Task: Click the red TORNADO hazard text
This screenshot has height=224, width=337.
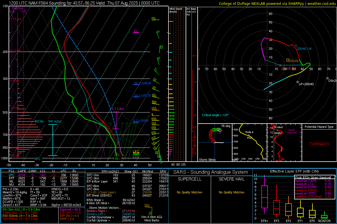Action: coord(319,144)
